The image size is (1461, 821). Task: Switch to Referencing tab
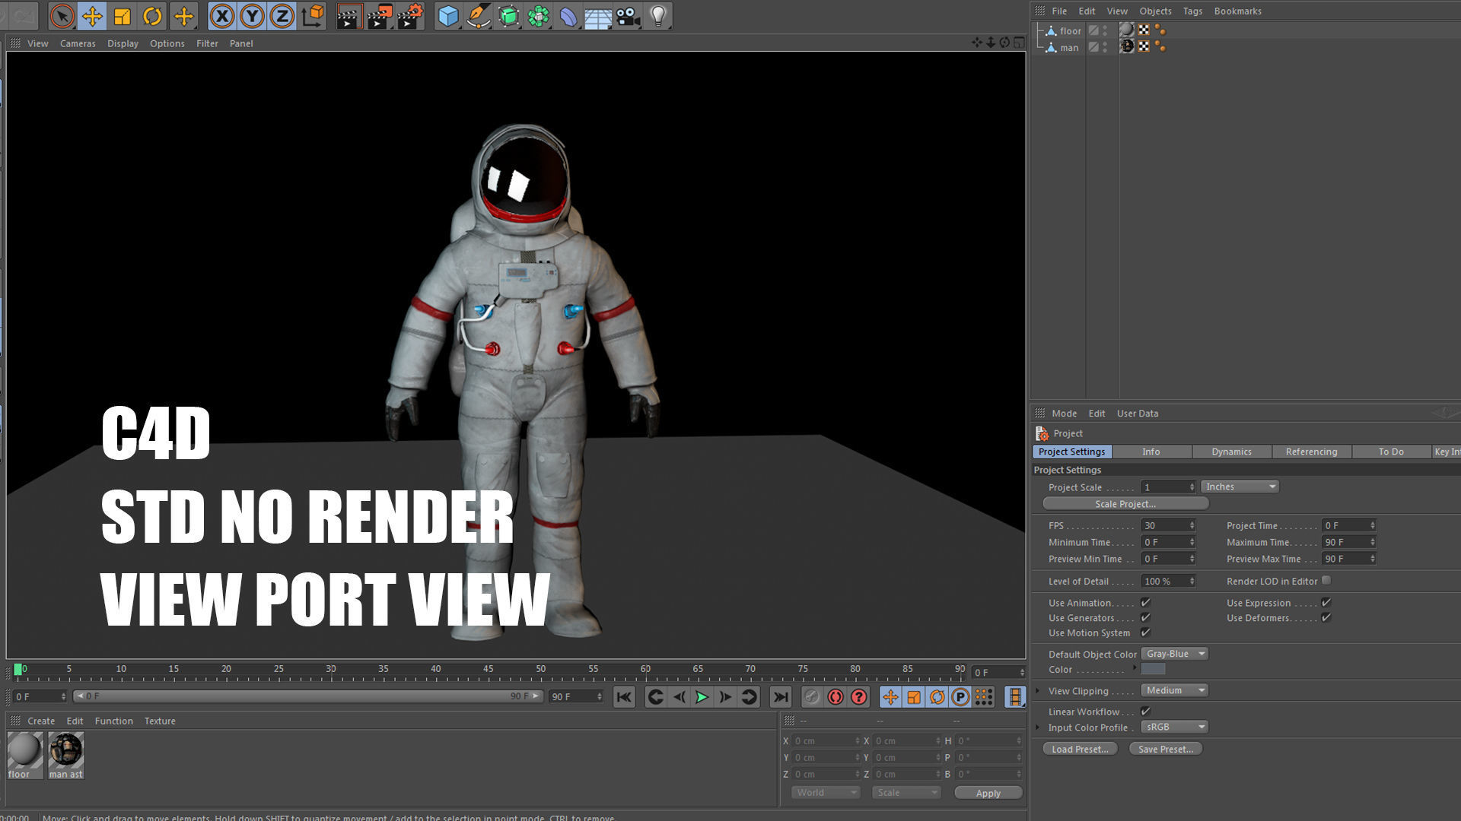coord(1311,452)
